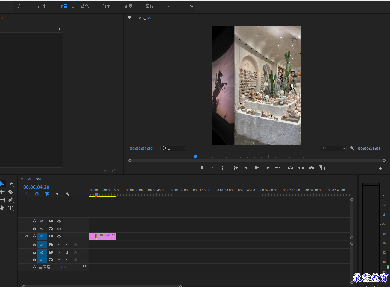Viewport: 390px width, 287px height.
Task: Expand the source panel arrow
Action: 60,29
